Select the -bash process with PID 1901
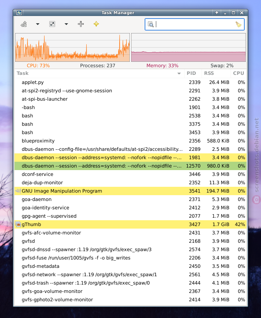The height and width of the screenshot is (318, 261). pyautogui.click(x=130, y=107)
